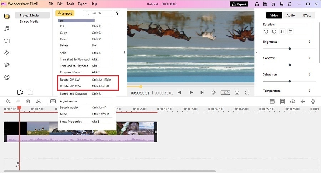Open the Audio music note sidebar icon

(x=7, y=29)
